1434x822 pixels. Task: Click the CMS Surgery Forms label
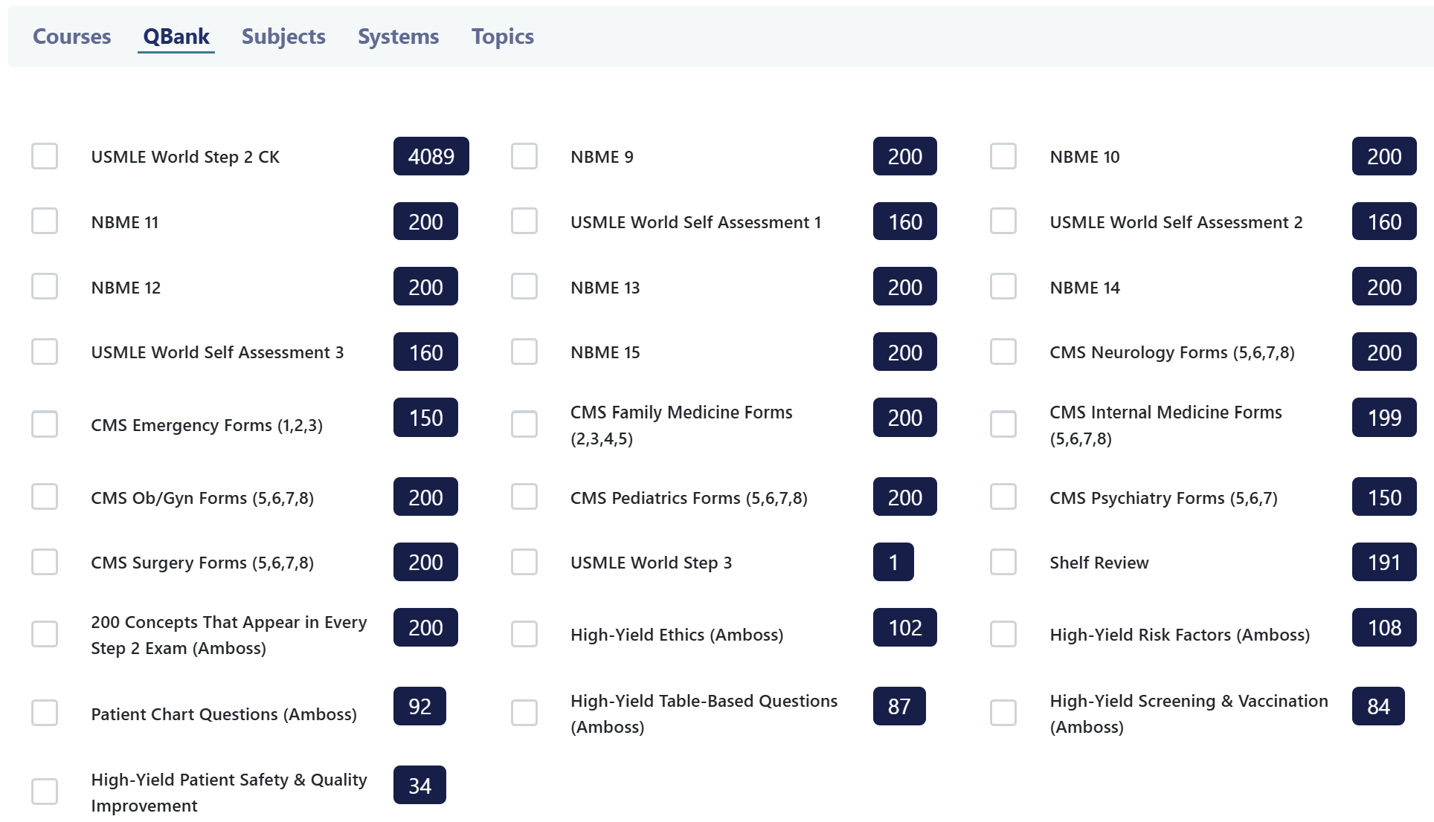pos(202,563)
